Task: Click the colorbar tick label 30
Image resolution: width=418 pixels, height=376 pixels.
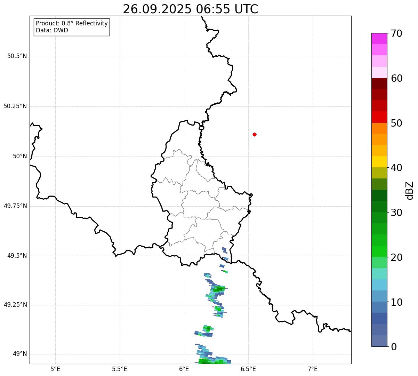Action: point(396,213)
